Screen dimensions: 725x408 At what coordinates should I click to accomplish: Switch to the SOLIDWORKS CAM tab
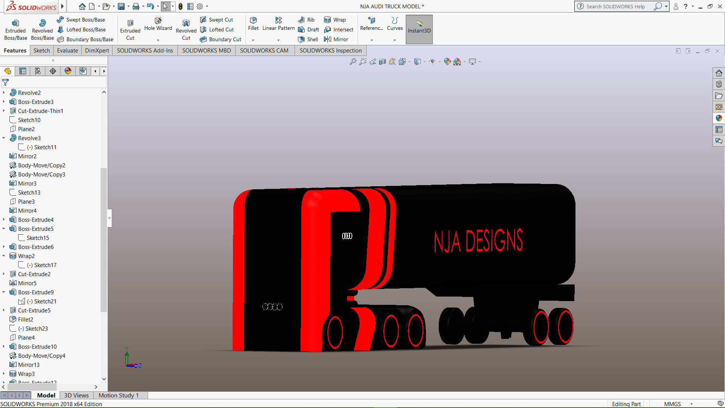click(264, 51)
